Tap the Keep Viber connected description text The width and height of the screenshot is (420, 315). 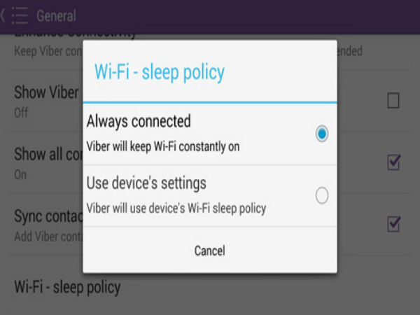click(48, 51)
